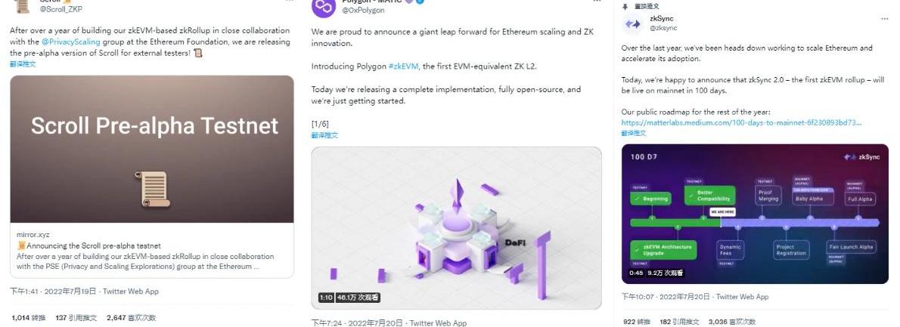Image resolution: width=900 pixels, height=327 pixels.
Task: Click the Scroll account avatar
Action: pyautogui.click(x=22, y=6)
